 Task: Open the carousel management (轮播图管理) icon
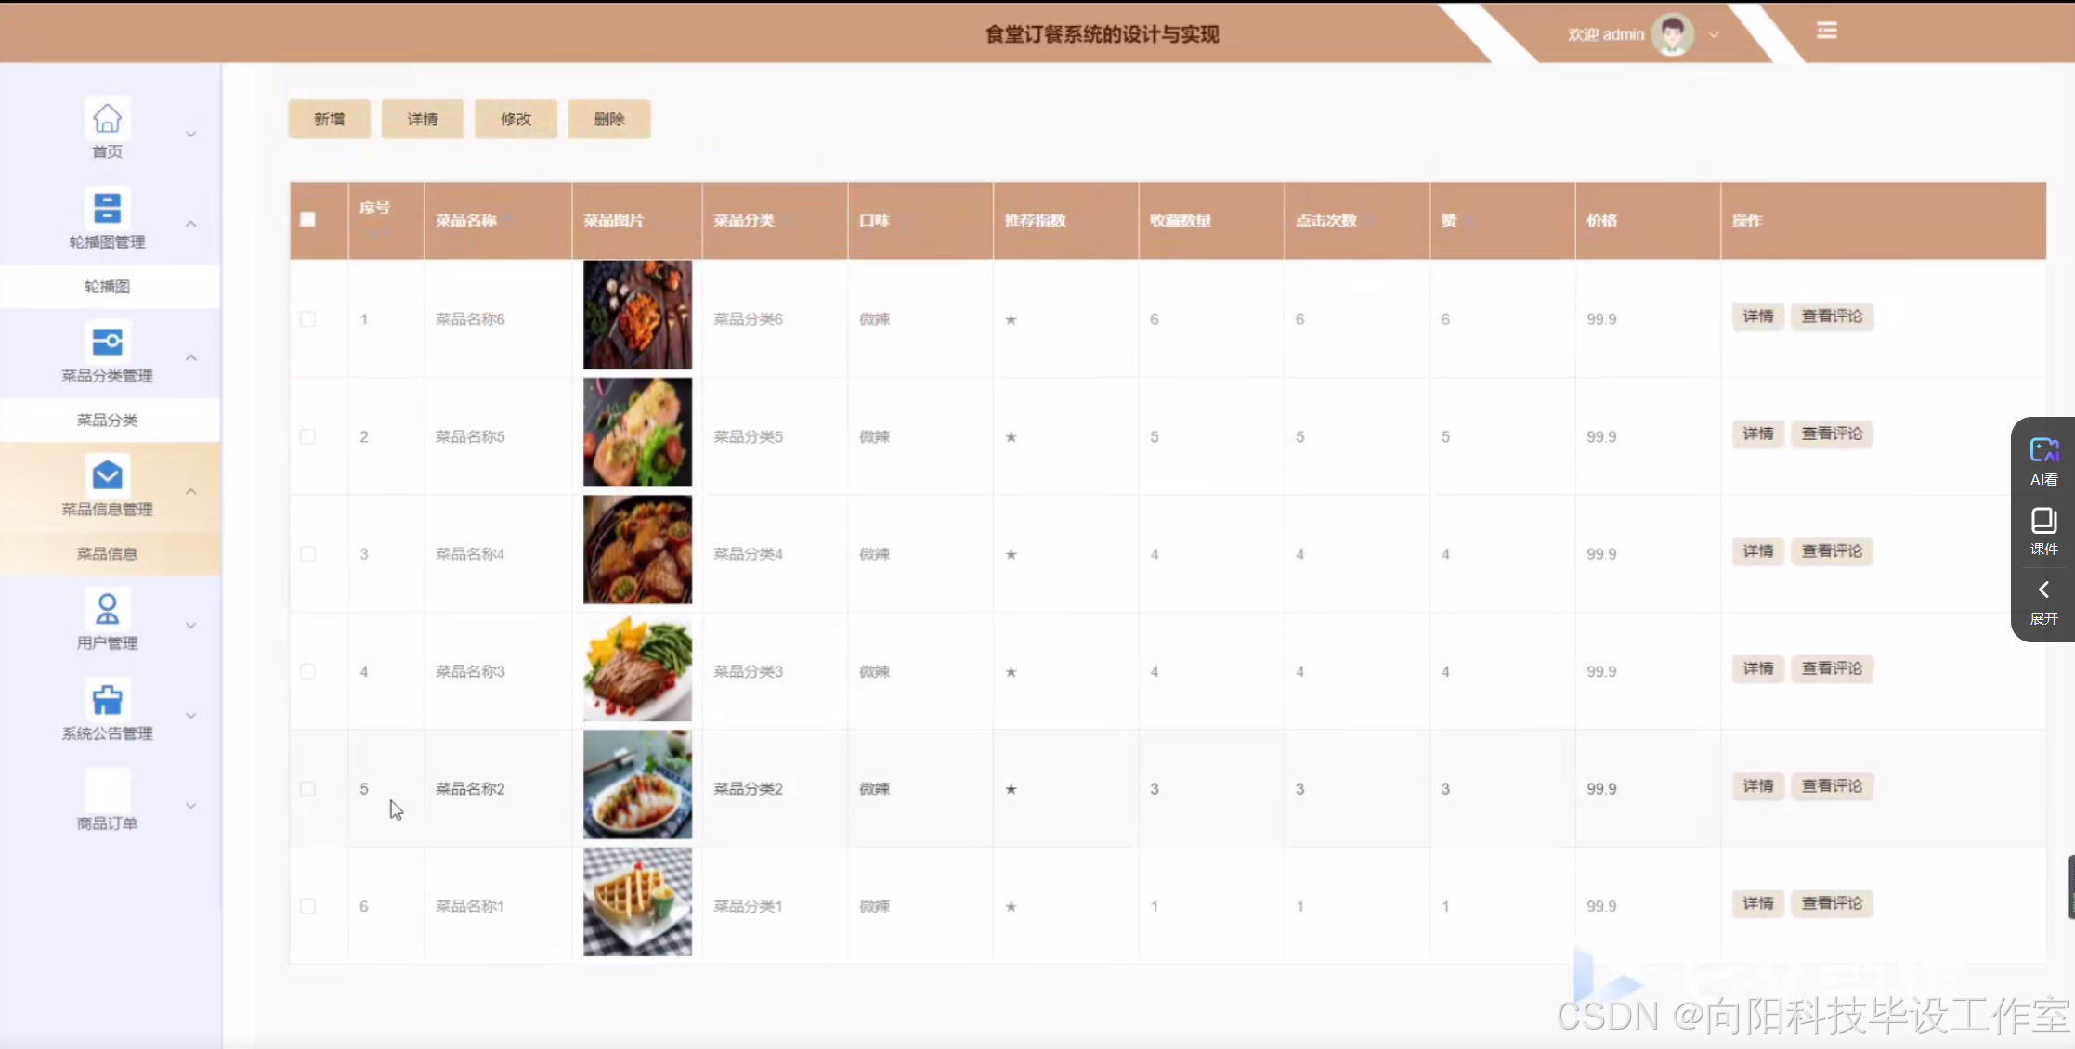coord(107,208)
